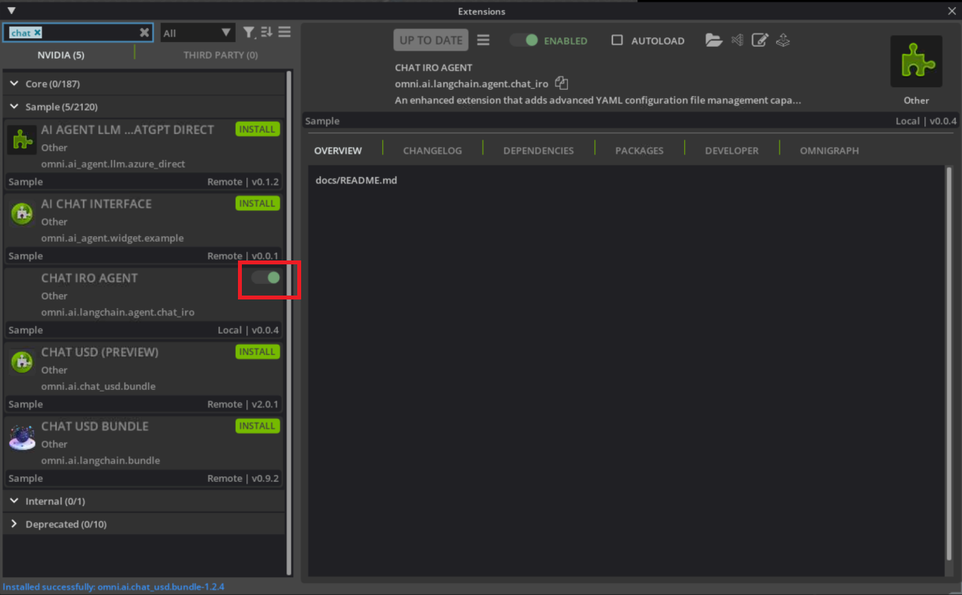Copy the omni.ai.langchain.agent.chat_iro extension ID
The height and width of the screenshot is (595, 962).
[x=560, y=82]
